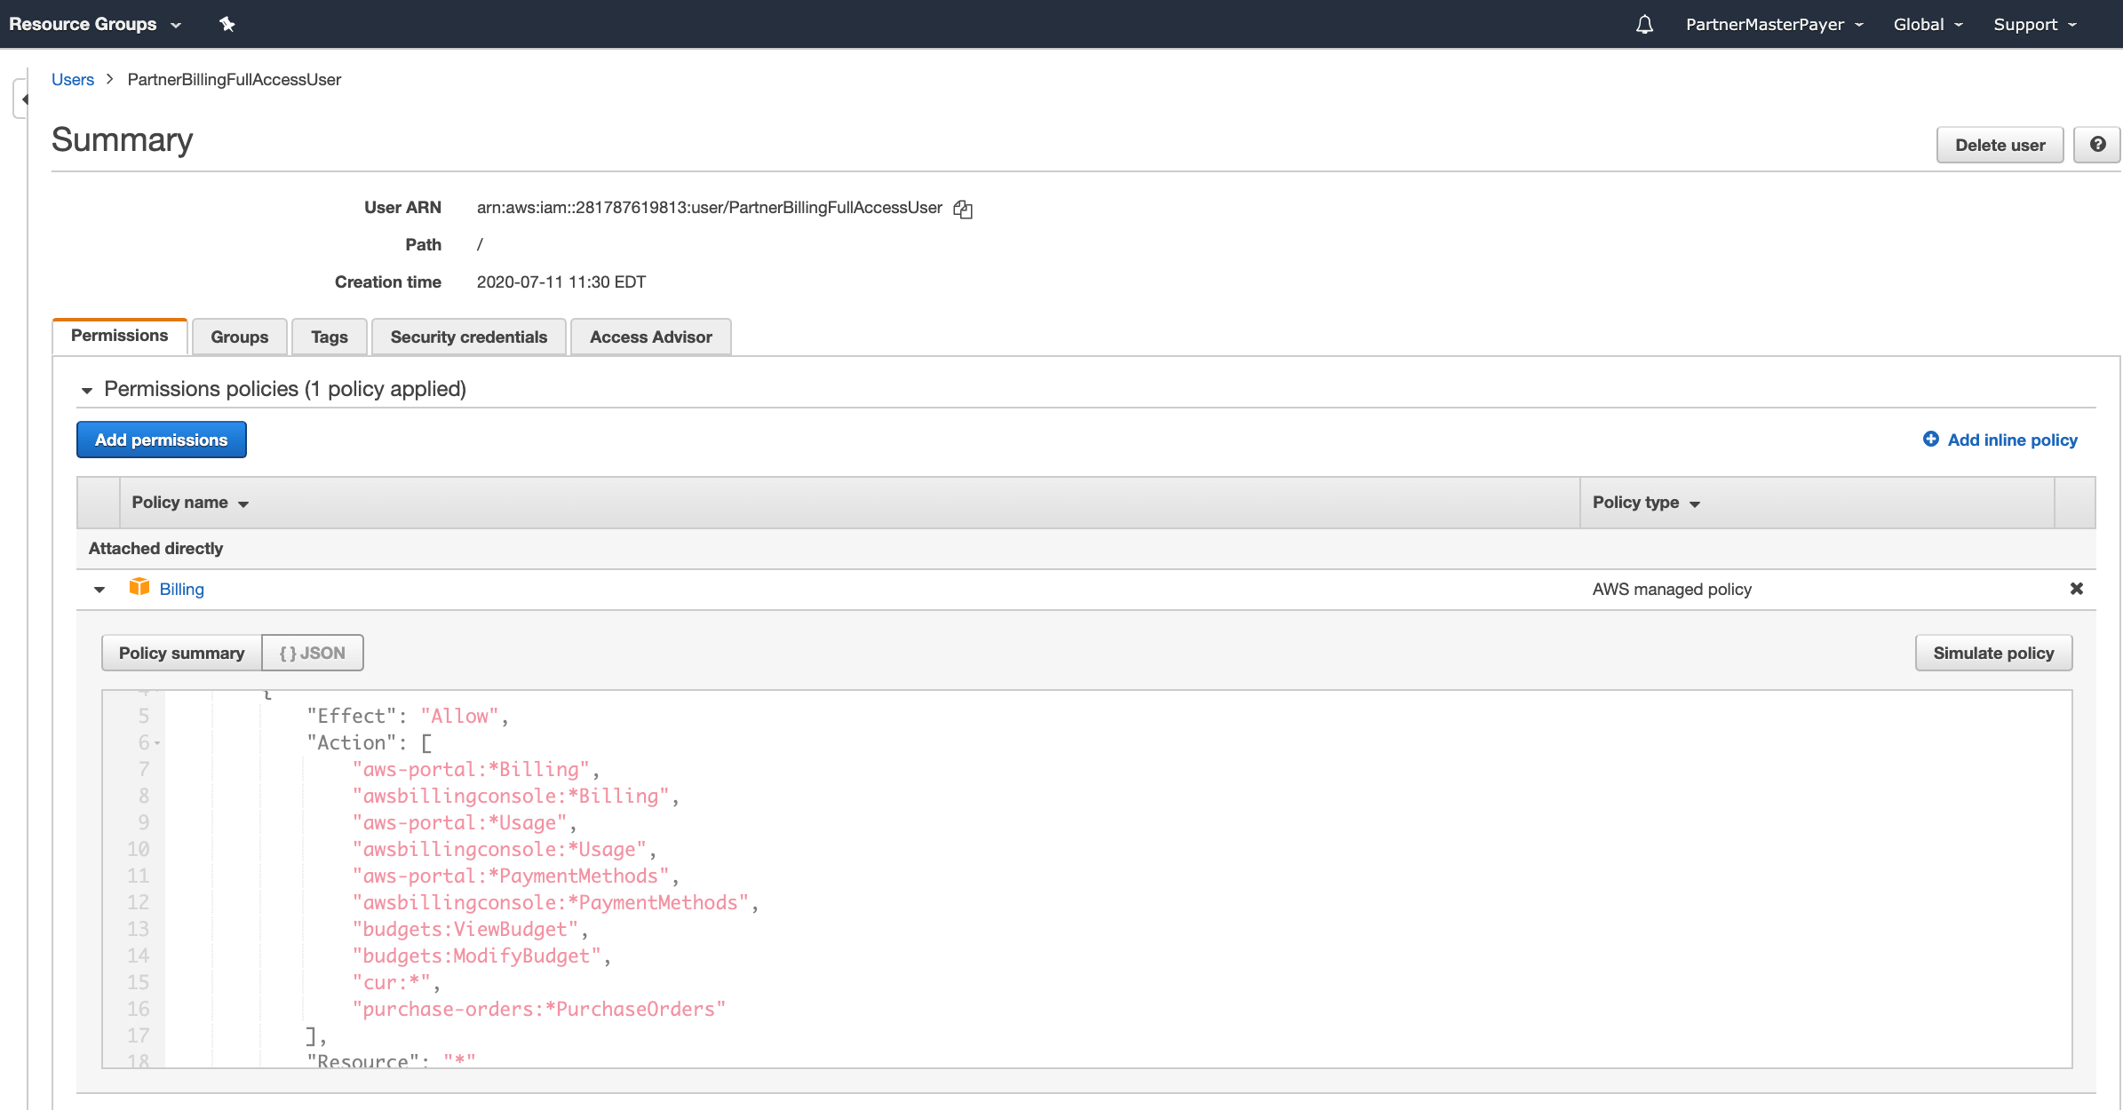Copy the User ARN to clipboard
This screenshot has height=1110, width=2123.
point(963,209)
